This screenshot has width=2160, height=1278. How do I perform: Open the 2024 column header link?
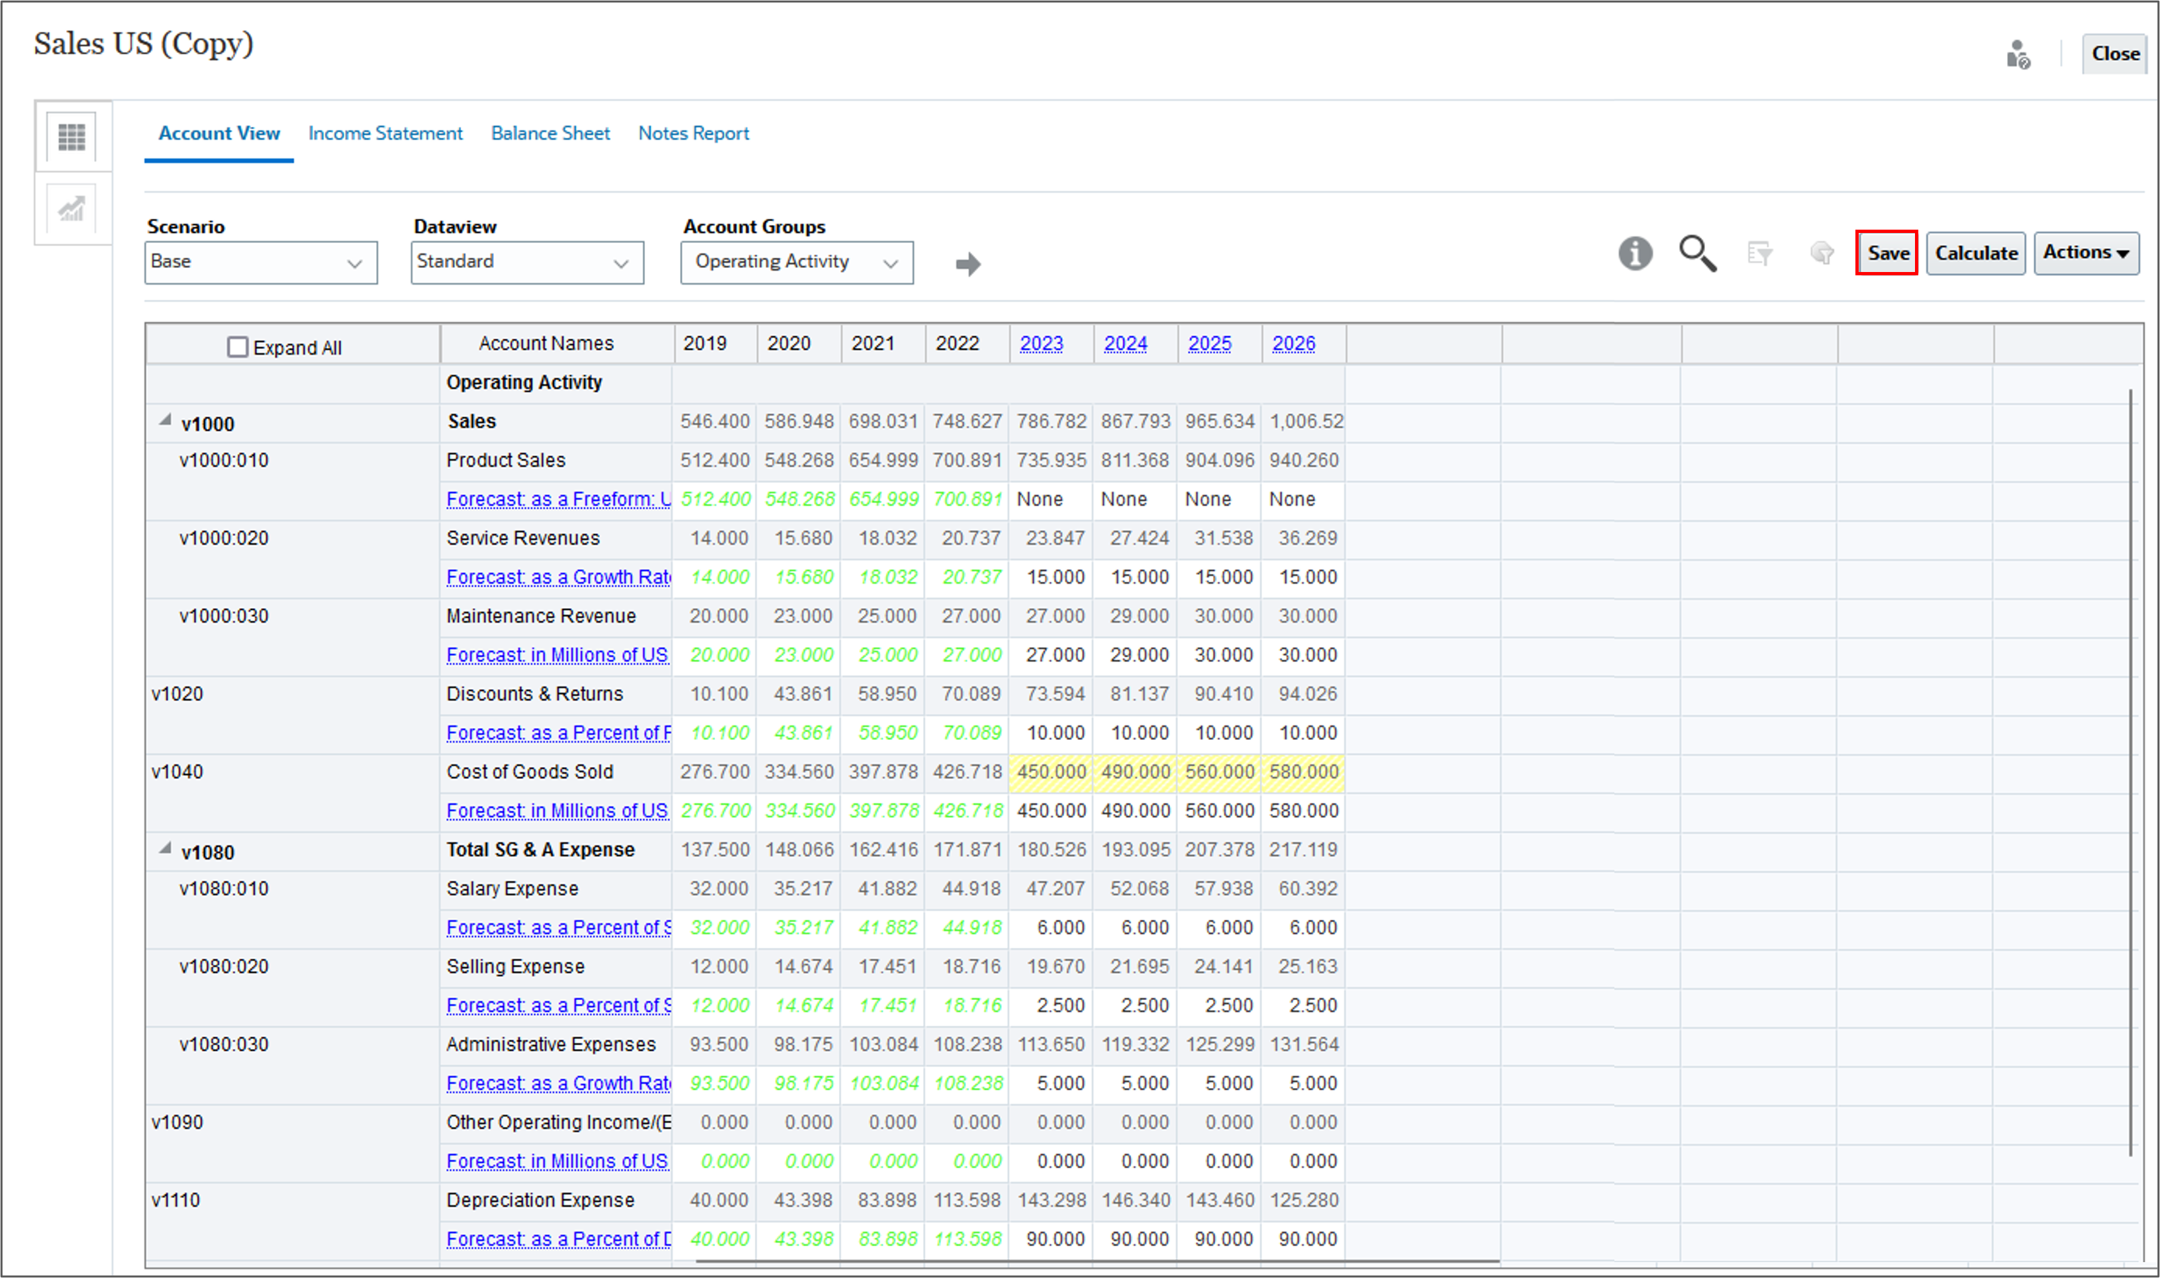click(x=1125, y=343)
